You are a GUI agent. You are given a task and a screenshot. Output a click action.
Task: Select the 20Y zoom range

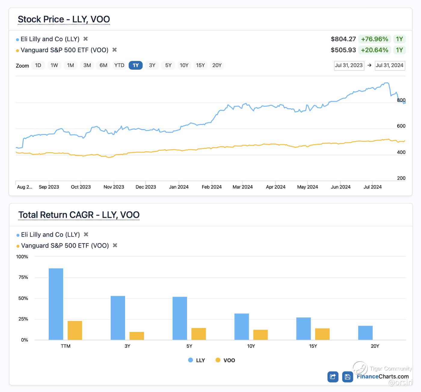point(217,65)
